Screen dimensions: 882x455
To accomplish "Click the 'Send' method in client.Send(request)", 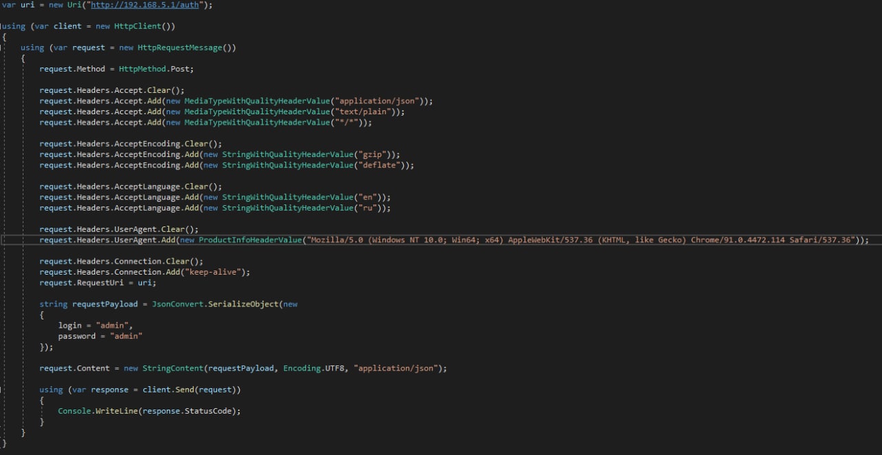I will 185,390.
